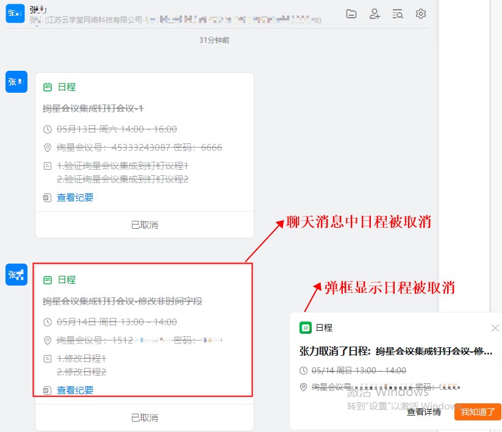Click calendar icon on second 日程 card
502x432 pixels.
tap(48, 280)
